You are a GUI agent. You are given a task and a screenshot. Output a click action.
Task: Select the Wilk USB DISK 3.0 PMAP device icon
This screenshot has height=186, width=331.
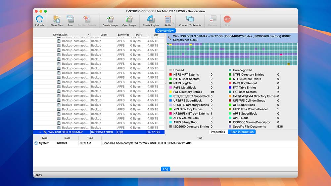[x=45, y=132]
